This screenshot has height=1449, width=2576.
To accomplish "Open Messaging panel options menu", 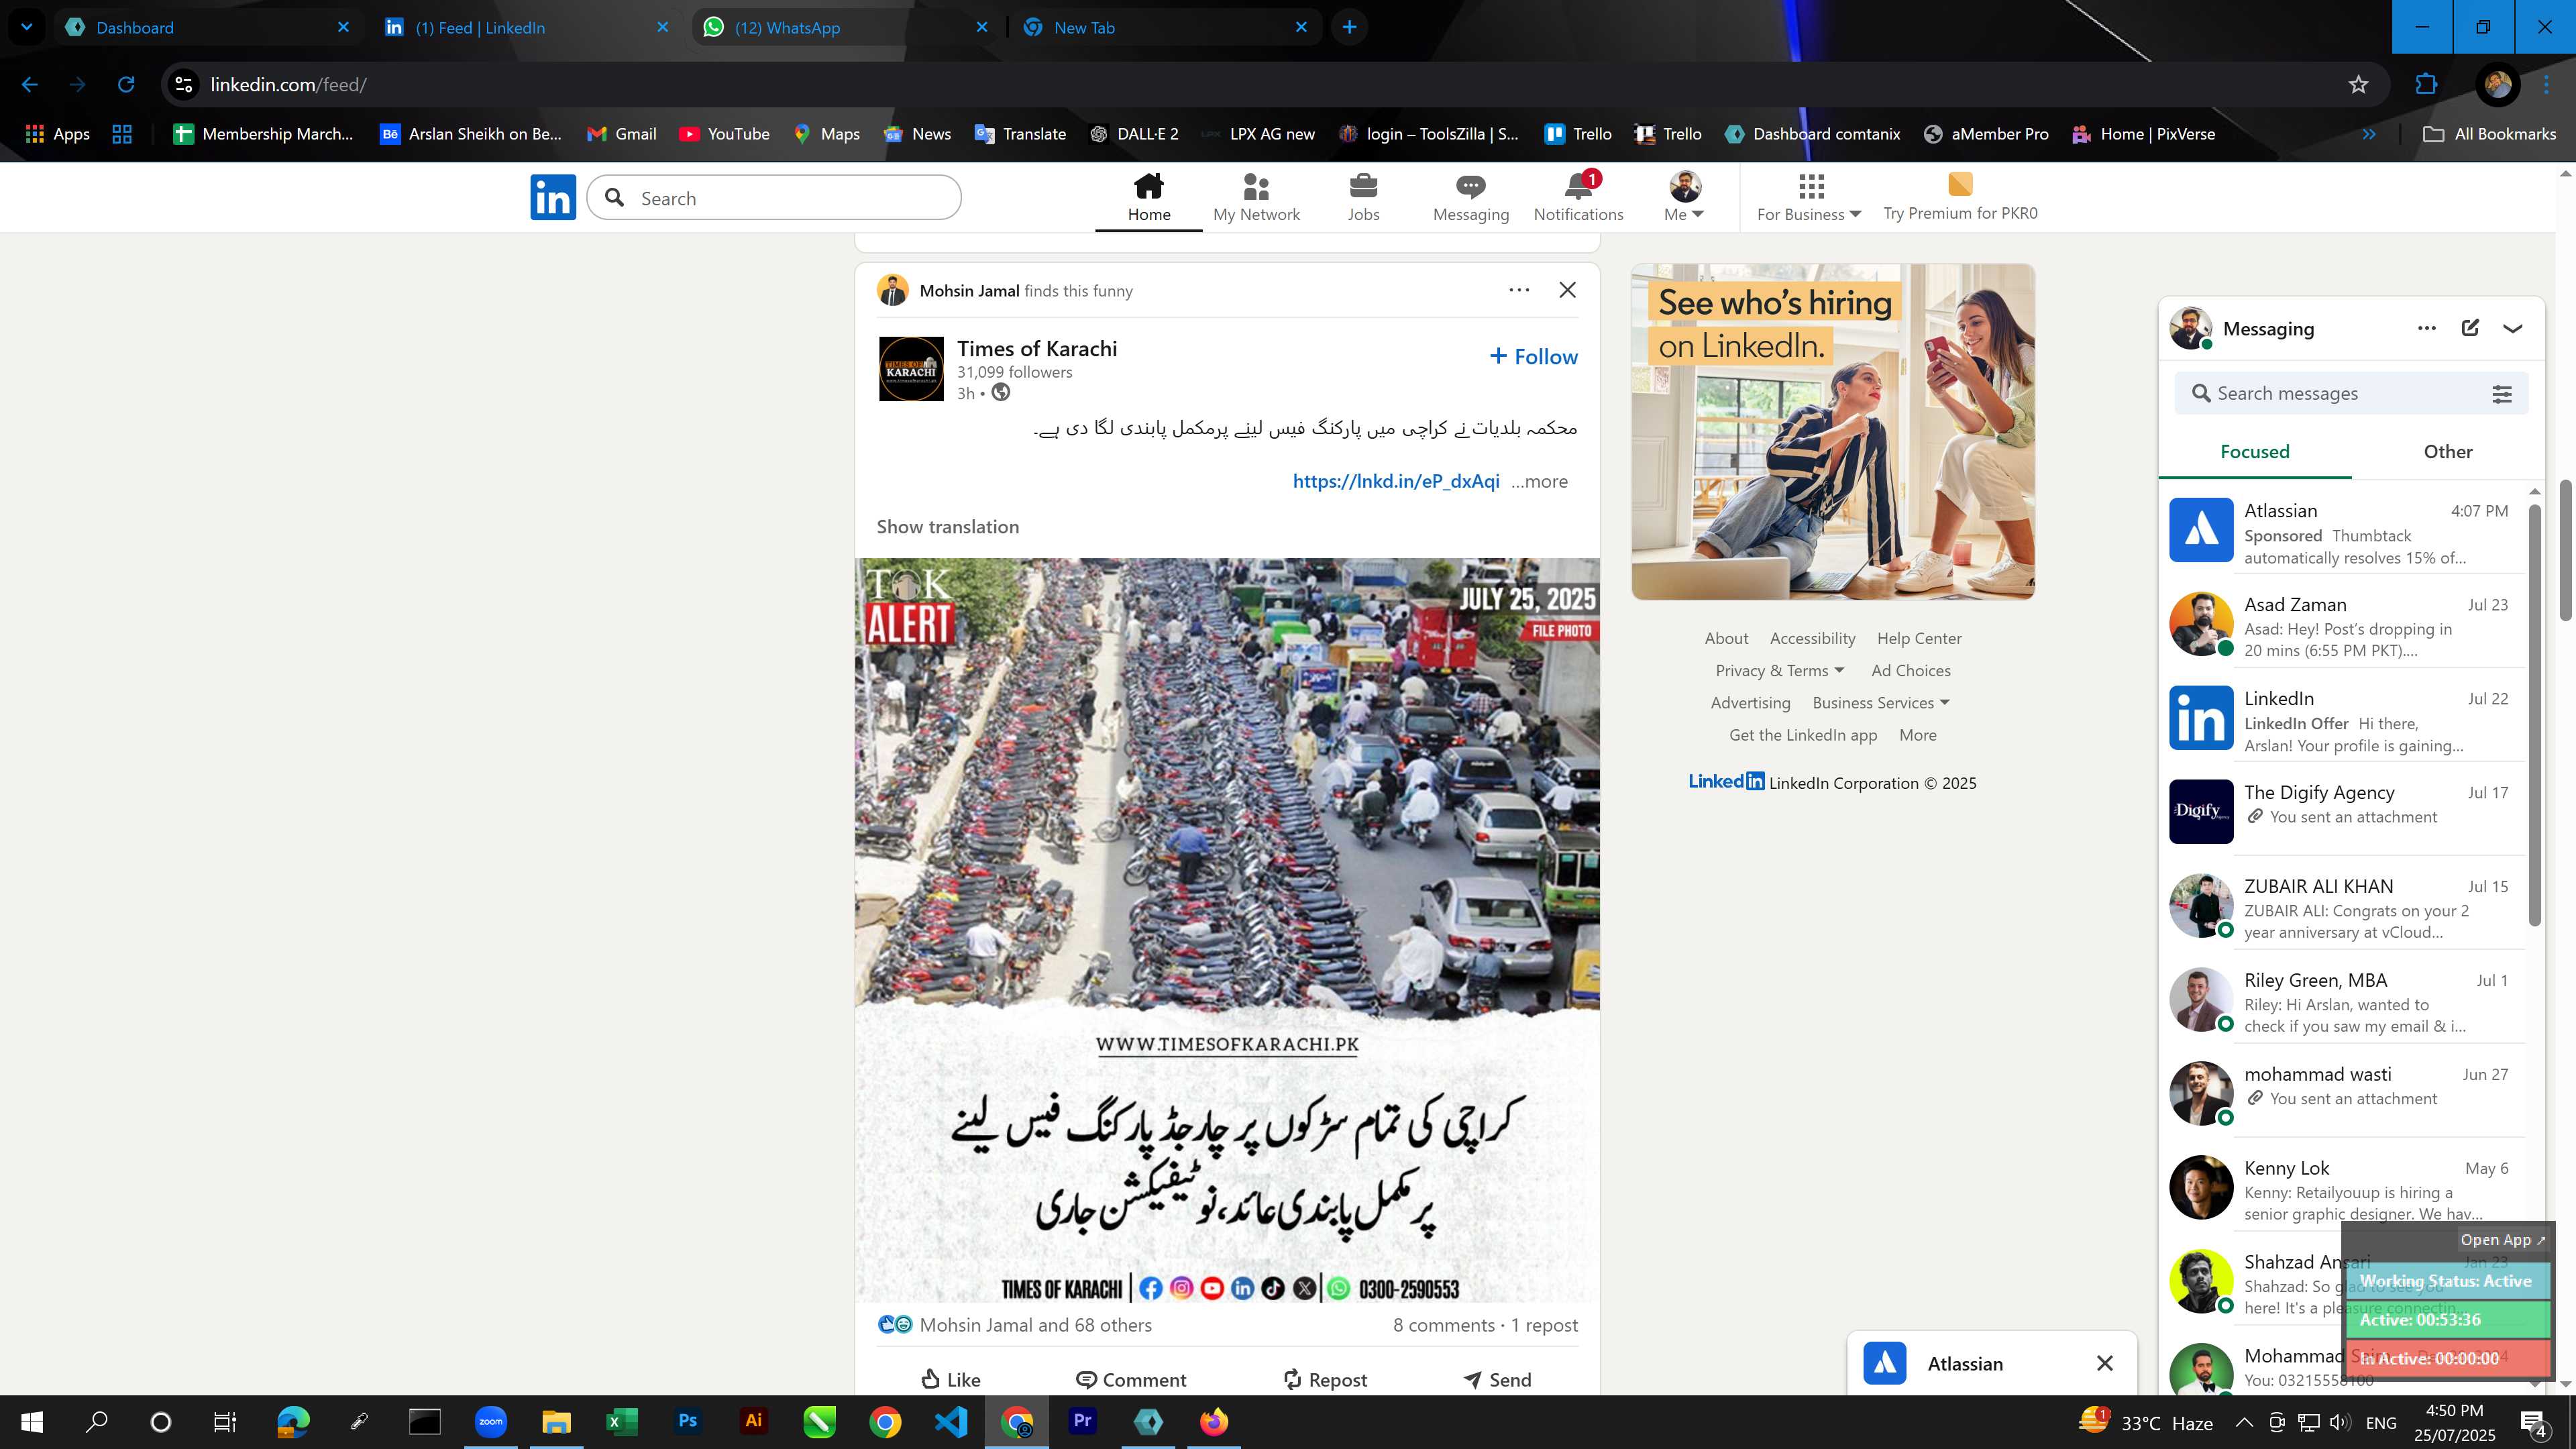I will 2426,328.
